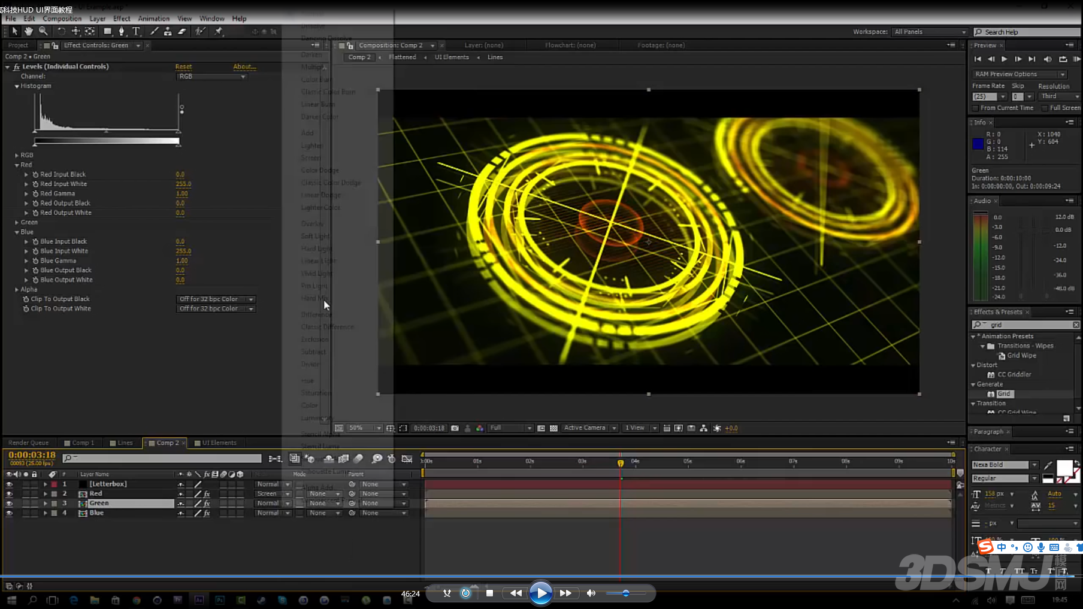1083x609 pixels.
Task: Click the take snapshot camera icon
Action: (455, 428)
